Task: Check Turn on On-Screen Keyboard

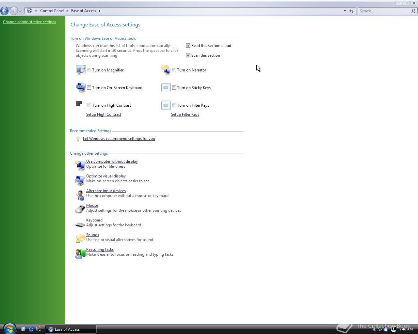Action: click(x=89, y=87)
